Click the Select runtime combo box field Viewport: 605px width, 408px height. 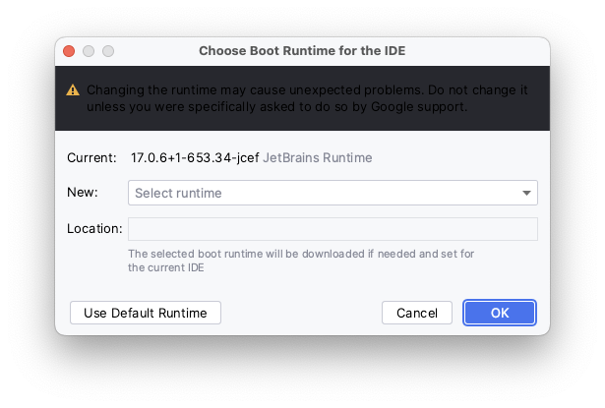(x=315, y=194)
